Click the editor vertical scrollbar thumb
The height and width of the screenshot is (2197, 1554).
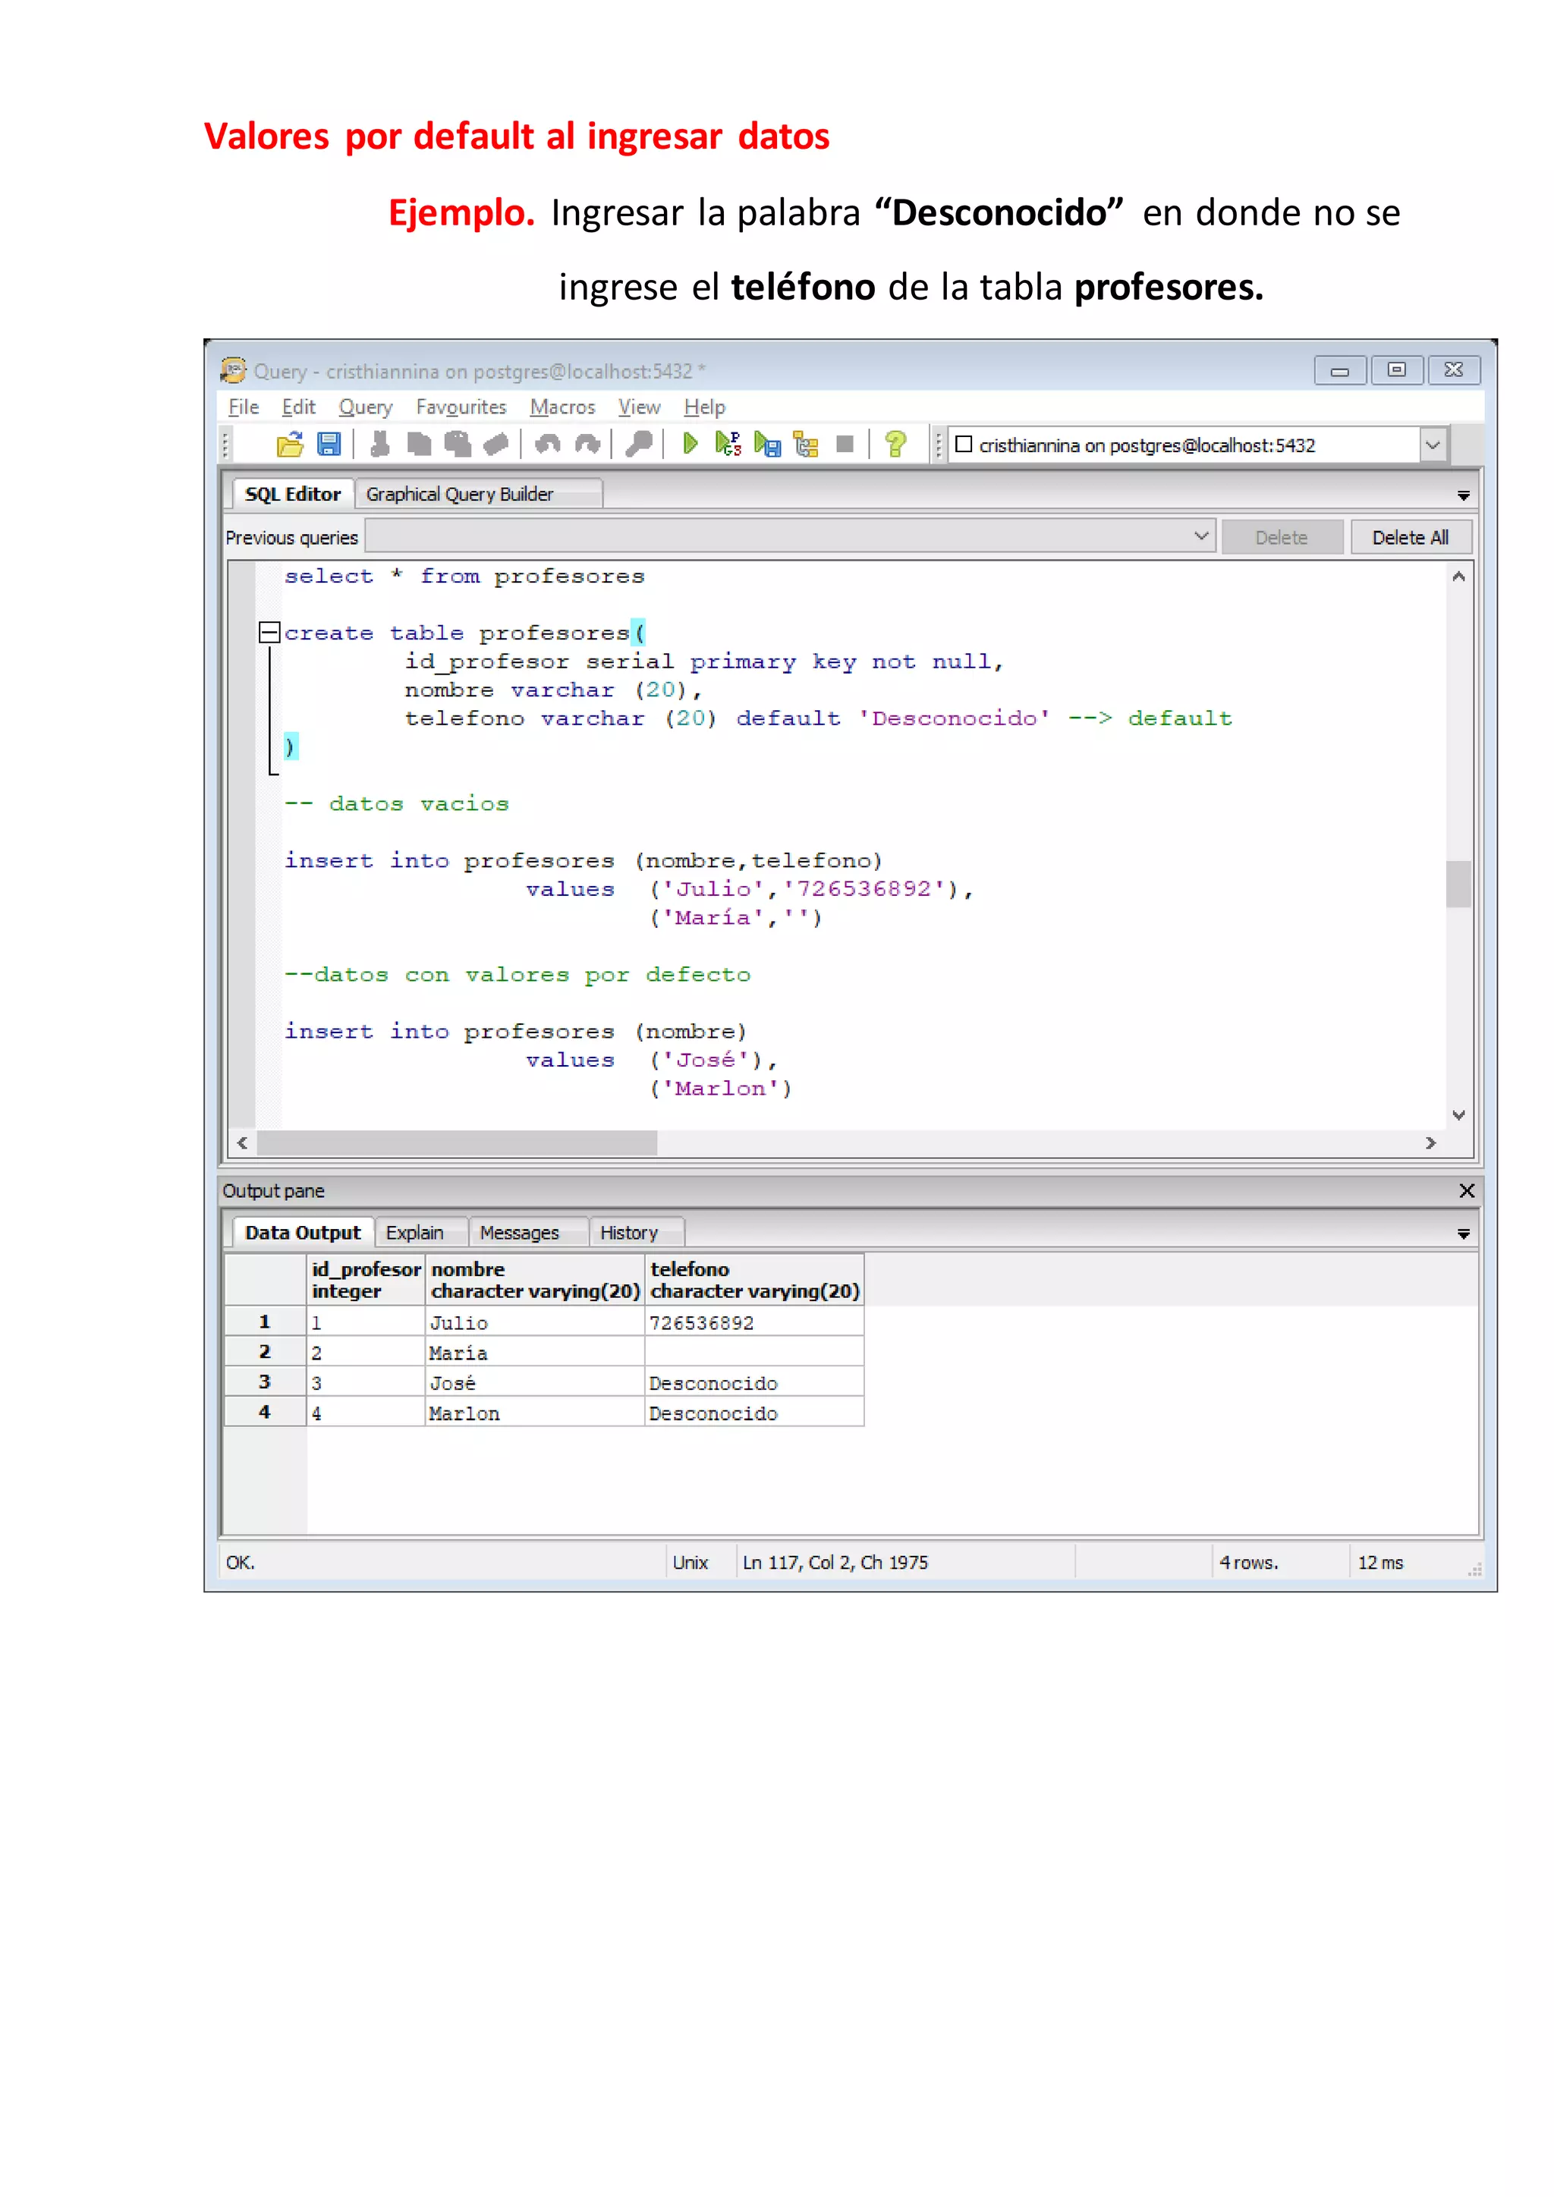(x=1458, y=883)
